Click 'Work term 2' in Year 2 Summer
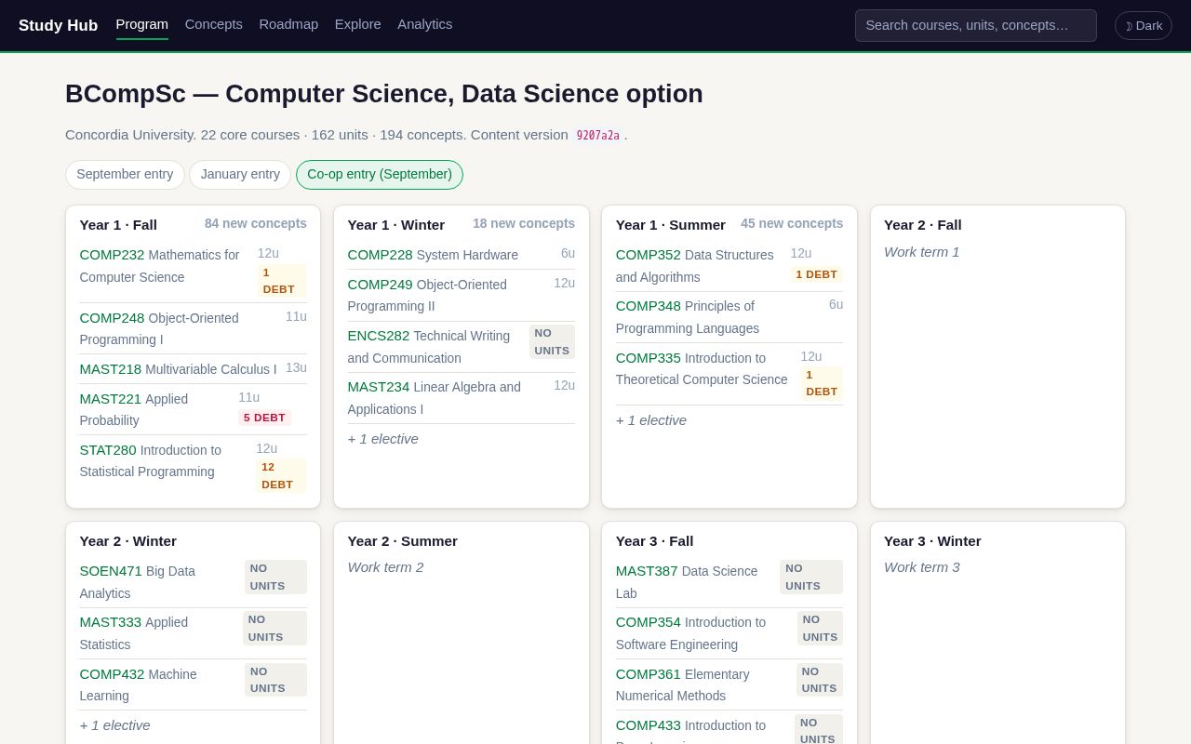1191x744 pixels. (385, 567)
